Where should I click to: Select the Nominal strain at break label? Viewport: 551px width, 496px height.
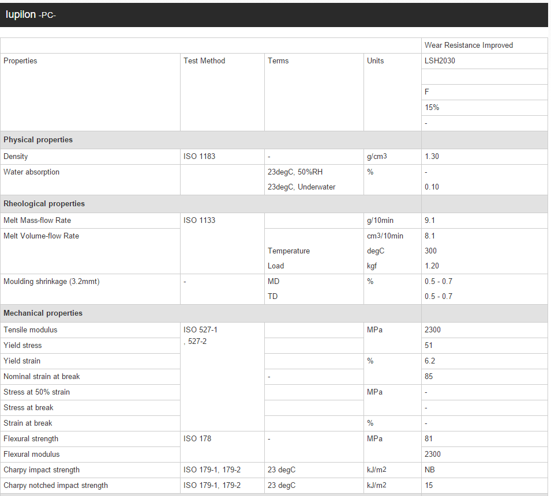tap(42, 376)
